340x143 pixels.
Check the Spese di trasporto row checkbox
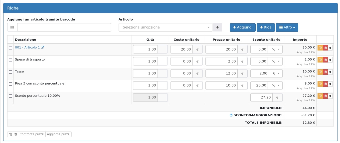pos(10,60)
